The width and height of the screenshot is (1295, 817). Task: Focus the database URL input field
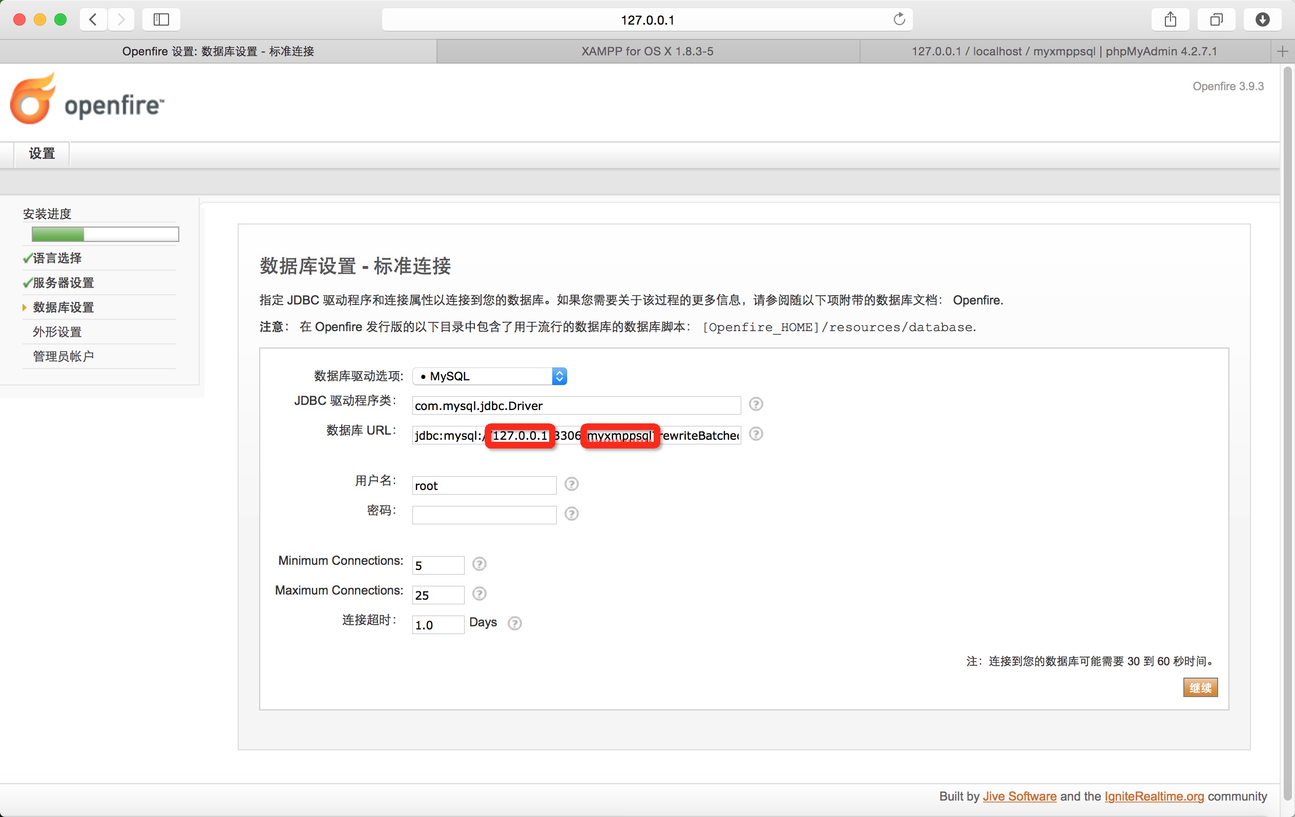click(x=576, y=435)
